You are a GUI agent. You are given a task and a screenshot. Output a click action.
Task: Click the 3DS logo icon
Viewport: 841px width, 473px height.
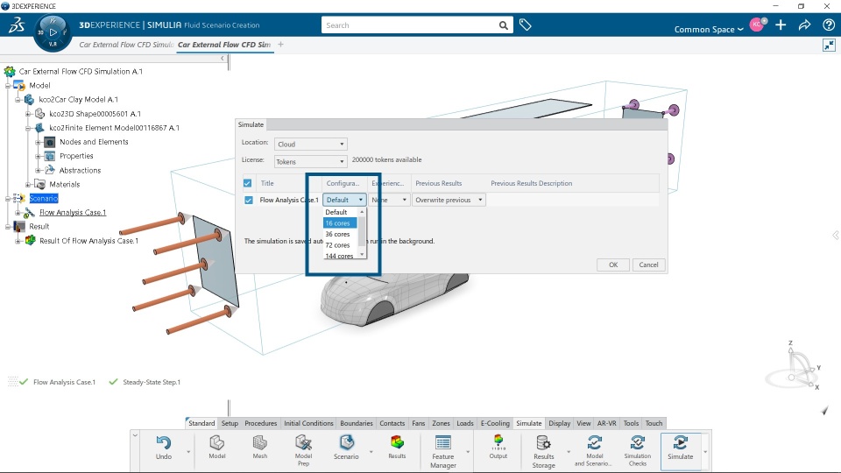(18, 25)
